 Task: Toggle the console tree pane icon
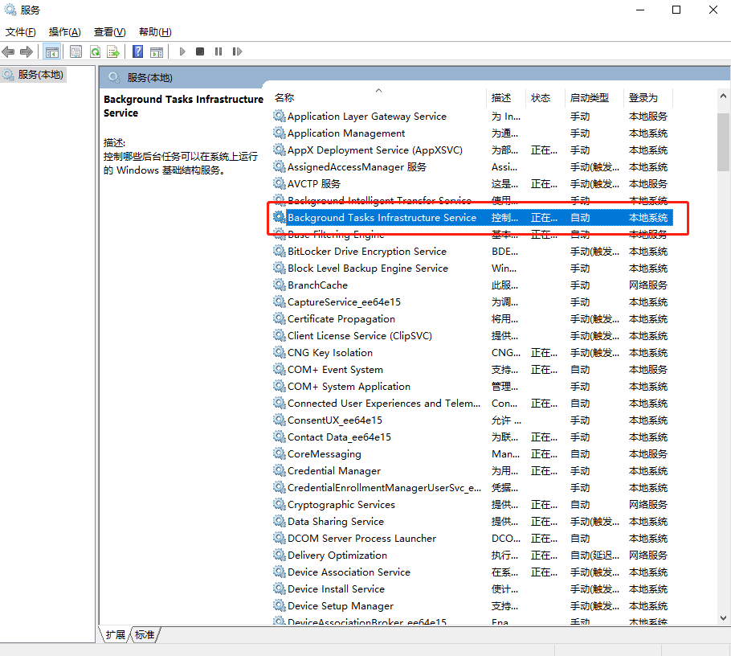pos(52,51)
